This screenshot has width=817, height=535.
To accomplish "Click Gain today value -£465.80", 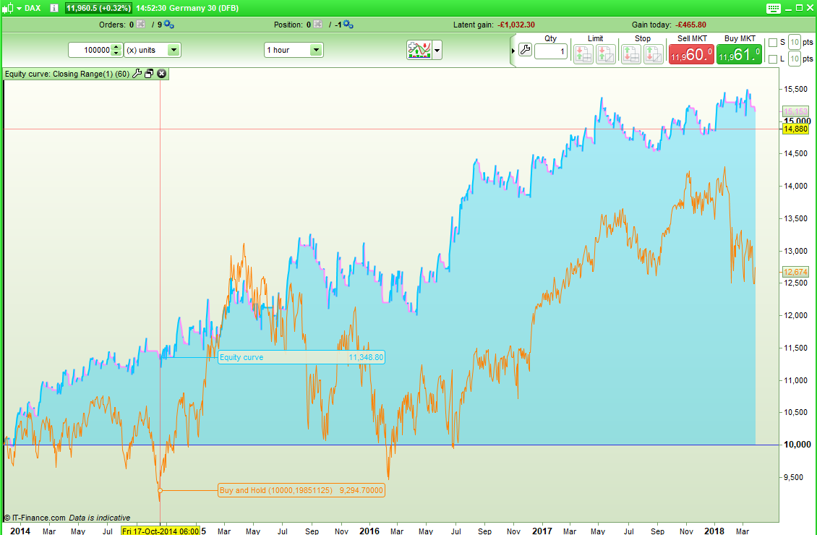I will (x=691, y=25).
